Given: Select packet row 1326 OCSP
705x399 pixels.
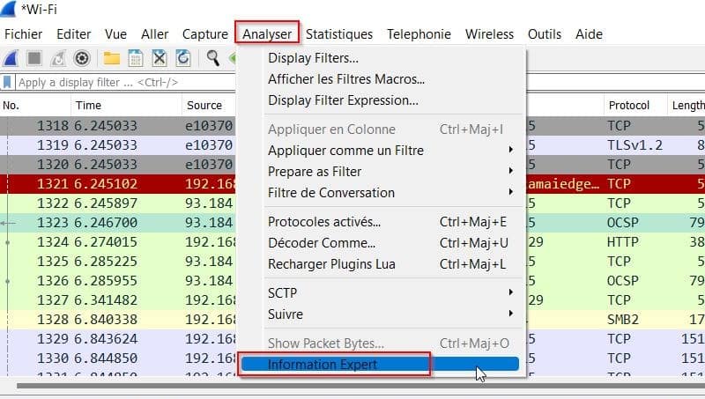Looking at the screenshot, I should [x=118, y=280].
